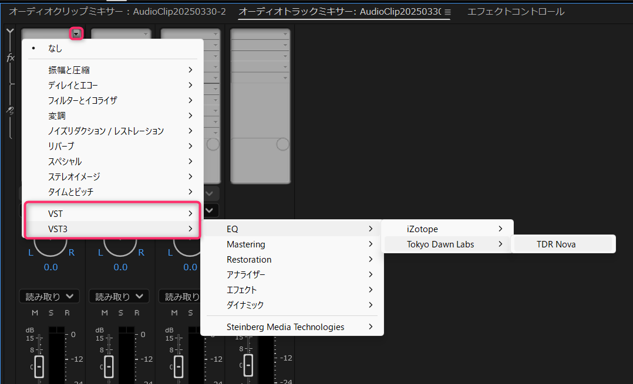Click the first track's 0.0 pan value
The image size is (633, 384).
coord(50,267)
